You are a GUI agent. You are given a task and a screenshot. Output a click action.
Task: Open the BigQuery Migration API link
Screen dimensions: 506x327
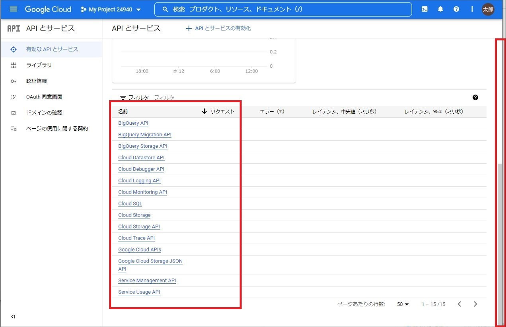pos(145,135)
